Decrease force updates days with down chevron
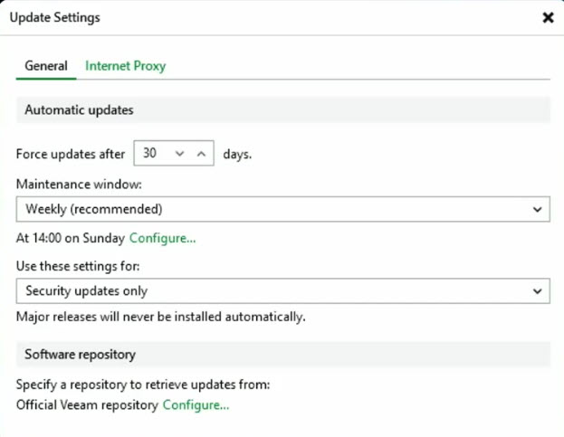564x437 pixels. pyautogui.click(x=179, y=154)
